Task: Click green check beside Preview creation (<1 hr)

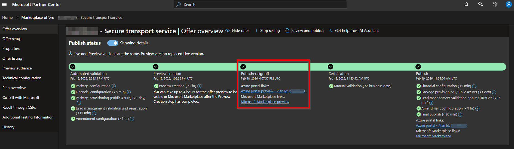Action: point(156,86)
